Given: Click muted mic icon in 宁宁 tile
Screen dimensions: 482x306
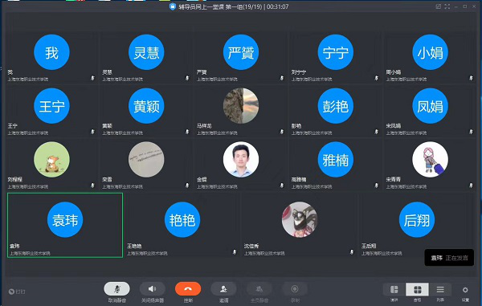Looking at the screenshot, I should click(376, 78).
